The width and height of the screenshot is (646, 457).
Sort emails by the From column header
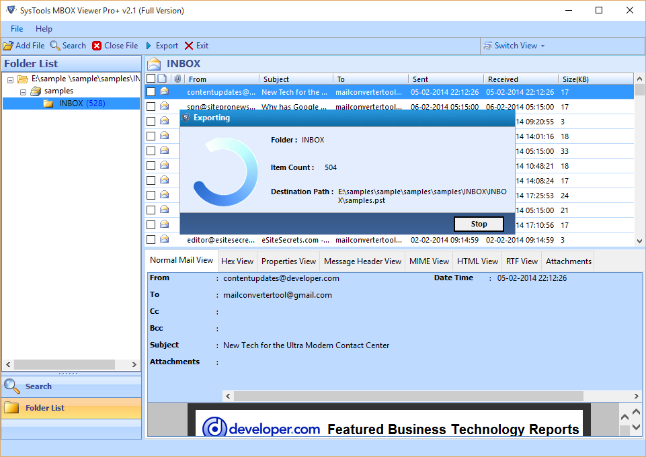[221, 79]
